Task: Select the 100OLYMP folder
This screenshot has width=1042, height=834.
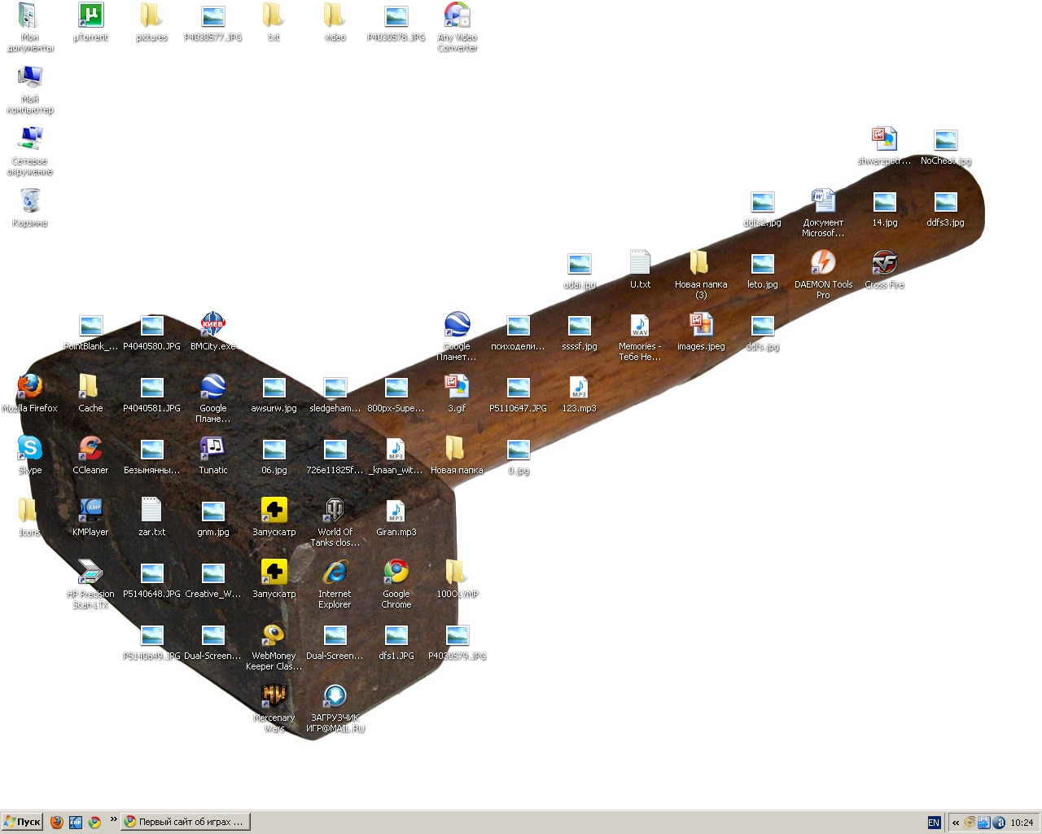Action: point(458,579)
